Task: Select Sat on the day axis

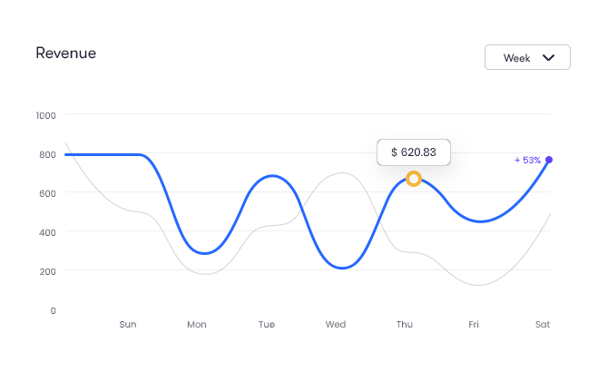Action: (x=543, y=324)
